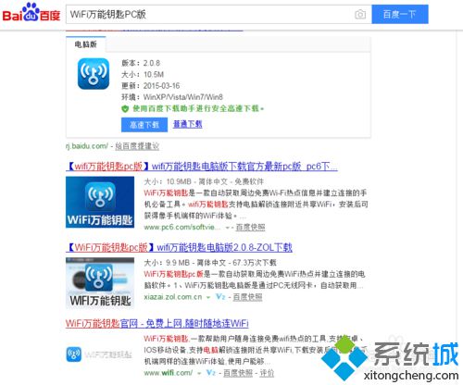This screenshot has width=463, height=385.
Task: Select the 电脑版 tab
Action: click(x=86, y=44)
